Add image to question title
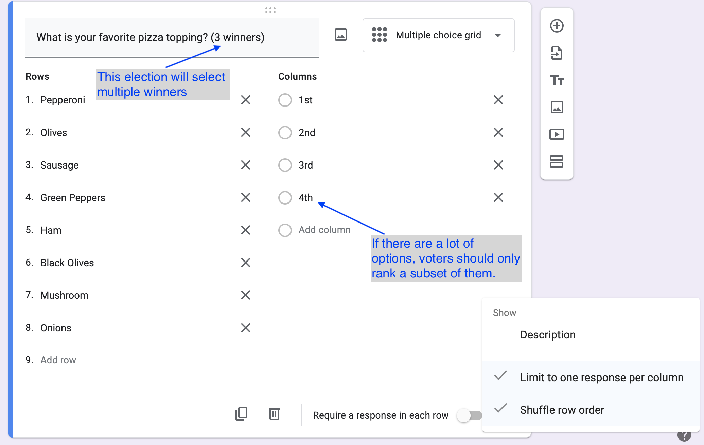 (x=340, y=35)
